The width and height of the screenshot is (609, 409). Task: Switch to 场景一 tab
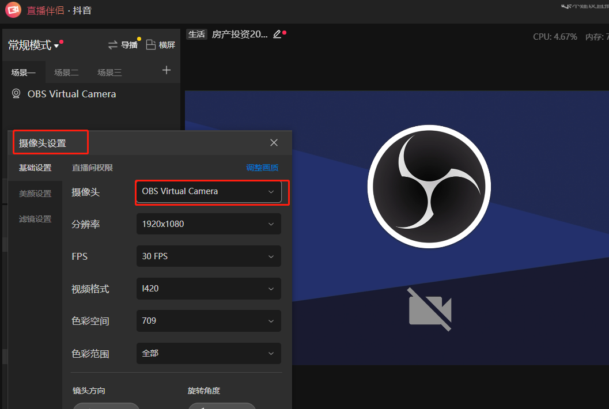click(x=23, y=72)
